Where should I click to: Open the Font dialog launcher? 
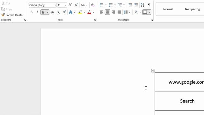(x=95, y=20)
